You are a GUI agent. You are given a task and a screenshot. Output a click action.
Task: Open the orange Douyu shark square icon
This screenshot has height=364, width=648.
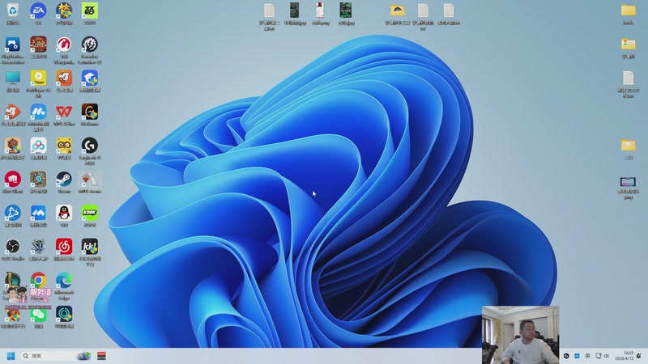64,78
